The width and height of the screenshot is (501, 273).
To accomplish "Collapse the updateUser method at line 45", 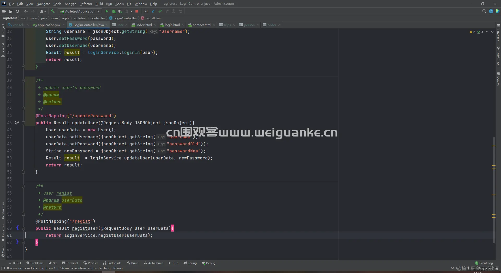I will tap(23, 123).
